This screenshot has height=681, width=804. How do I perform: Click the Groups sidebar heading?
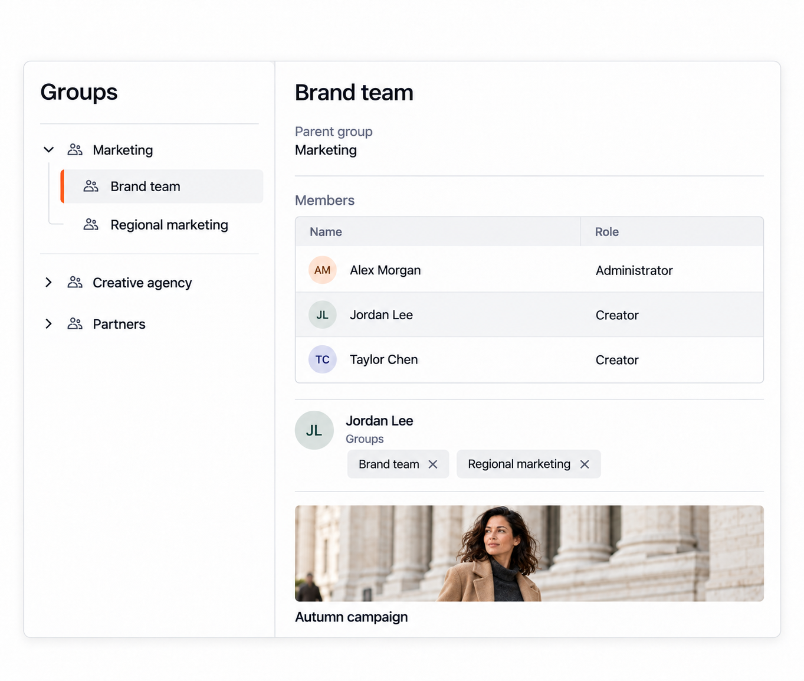pyautogui.click(x=79, y=93)
